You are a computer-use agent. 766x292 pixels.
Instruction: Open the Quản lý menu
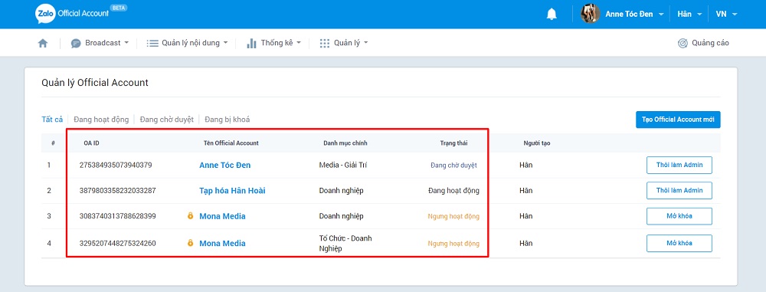(x=344, y=43)
